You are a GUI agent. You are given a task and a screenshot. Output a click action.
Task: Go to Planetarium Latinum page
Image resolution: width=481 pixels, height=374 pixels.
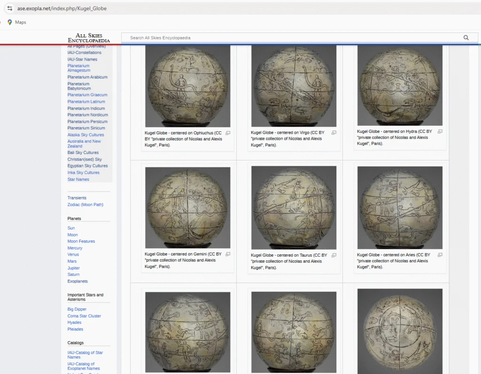(x=86, y=102)
